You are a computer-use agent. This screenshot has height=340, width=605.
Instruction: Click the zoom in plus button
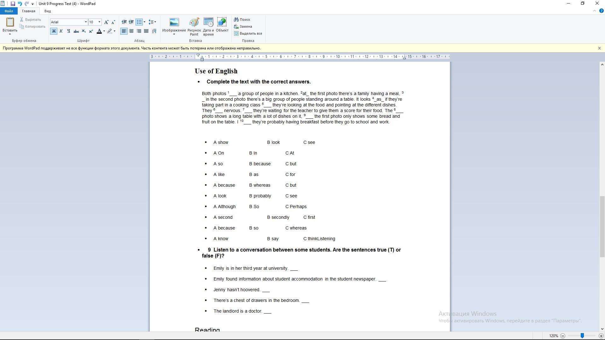(601, 336)
